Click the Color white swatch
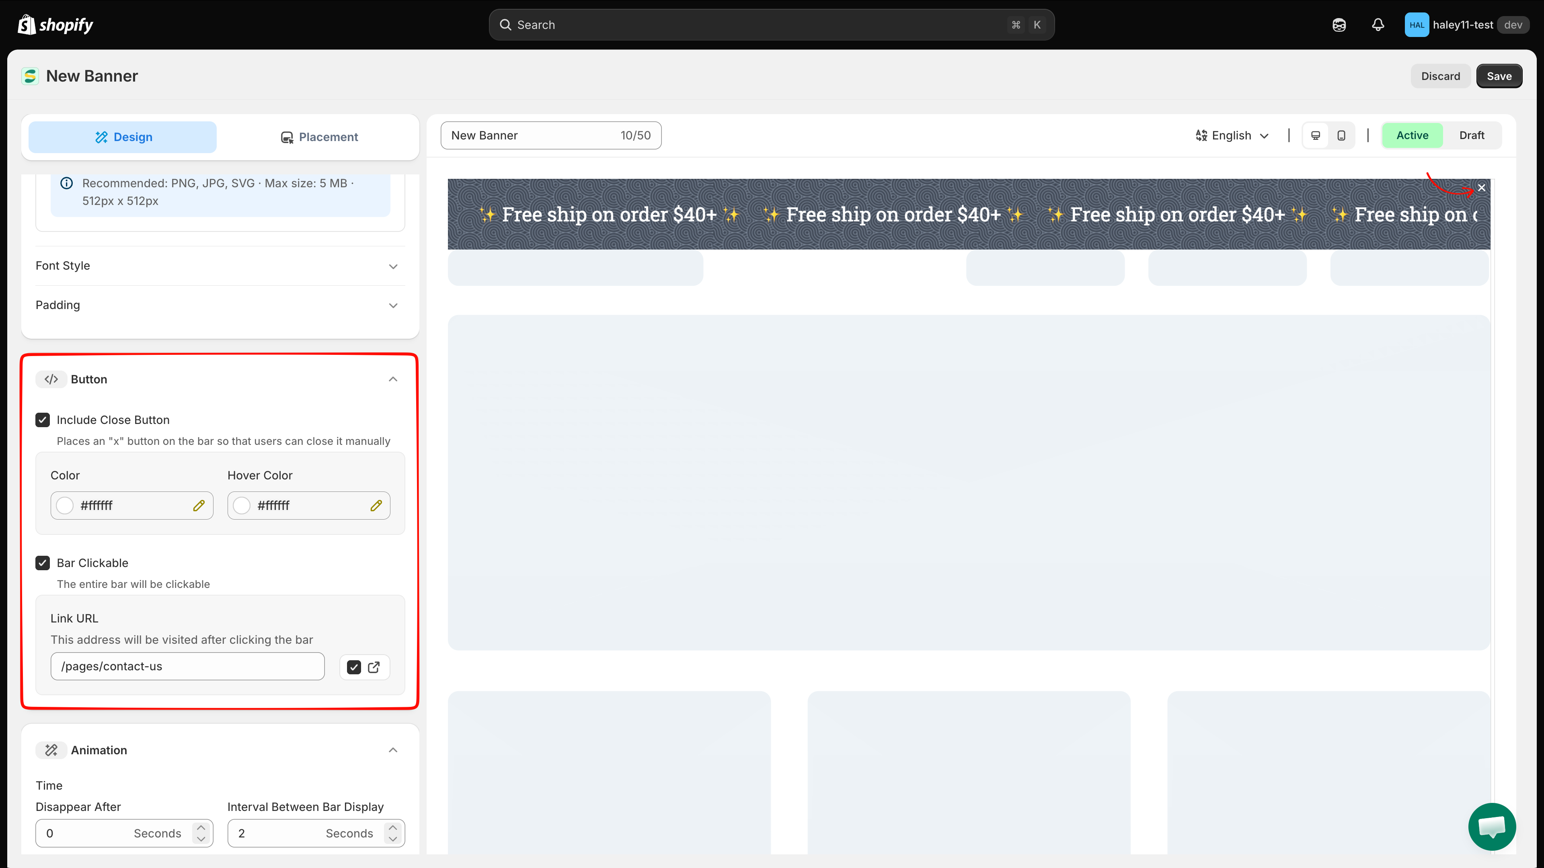 point(65,506)
